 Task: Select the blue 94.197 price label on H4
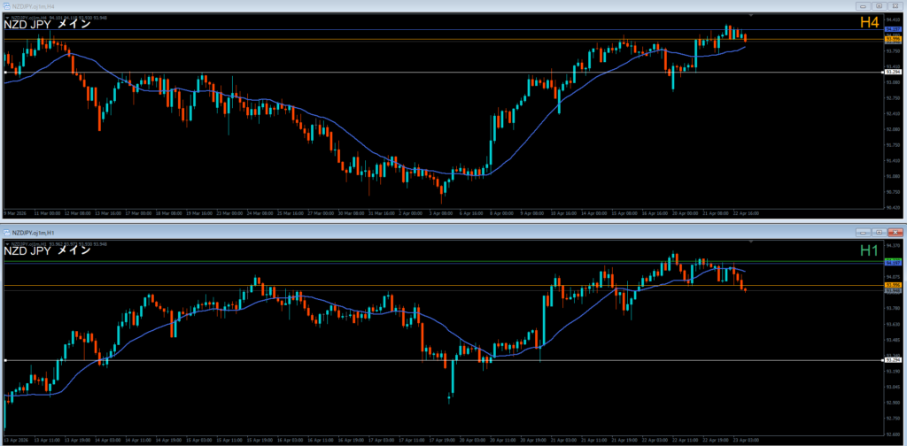[894, 31]
